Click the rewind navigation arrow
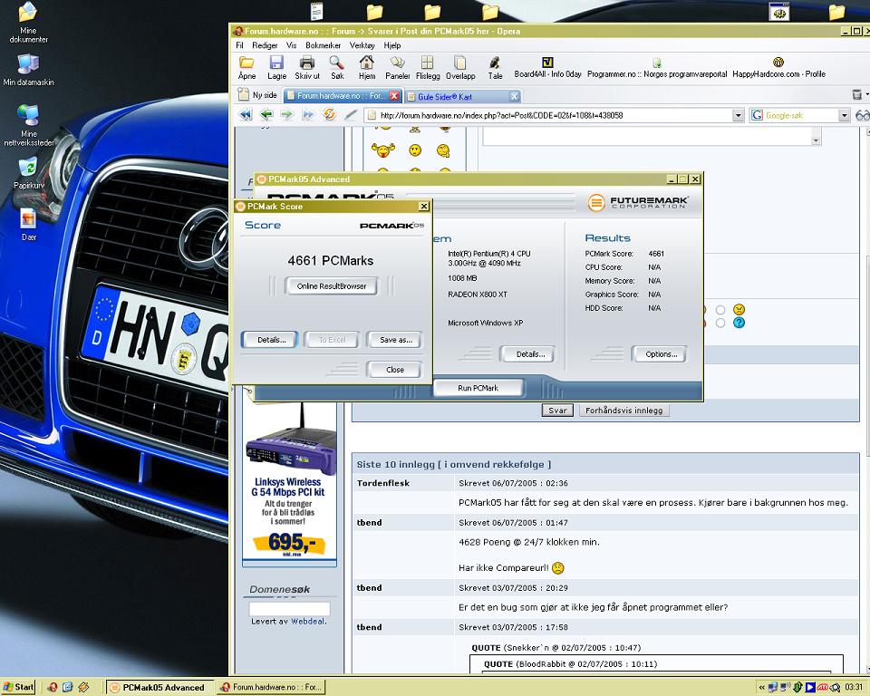Image resolution: width=870 pixels, height=696 pixels. coord(246,115)
